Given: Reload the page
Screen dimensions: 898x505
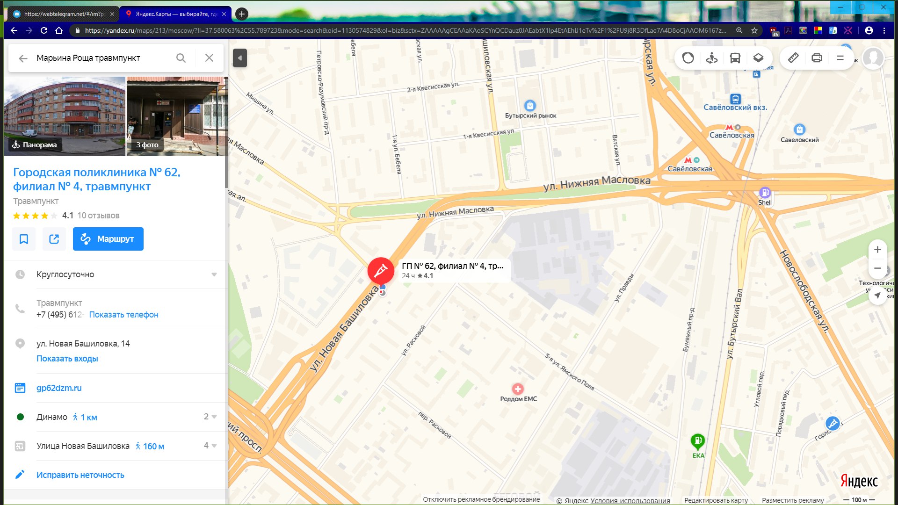Looking at the screenshot, I should [44, 30].
